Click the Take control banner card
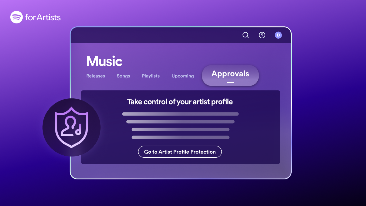Image resolution: width=366 pixels, height=206 pixels. (x=180, y=126)
